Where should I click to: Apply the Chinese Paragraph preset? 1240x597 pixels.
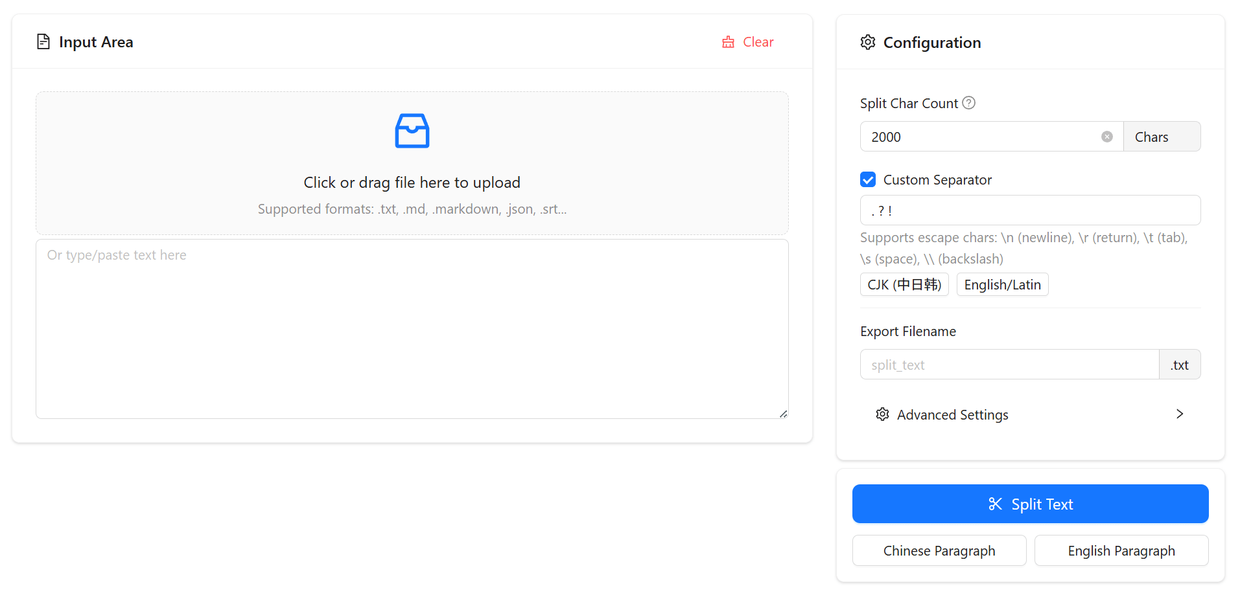pos(939,551)
